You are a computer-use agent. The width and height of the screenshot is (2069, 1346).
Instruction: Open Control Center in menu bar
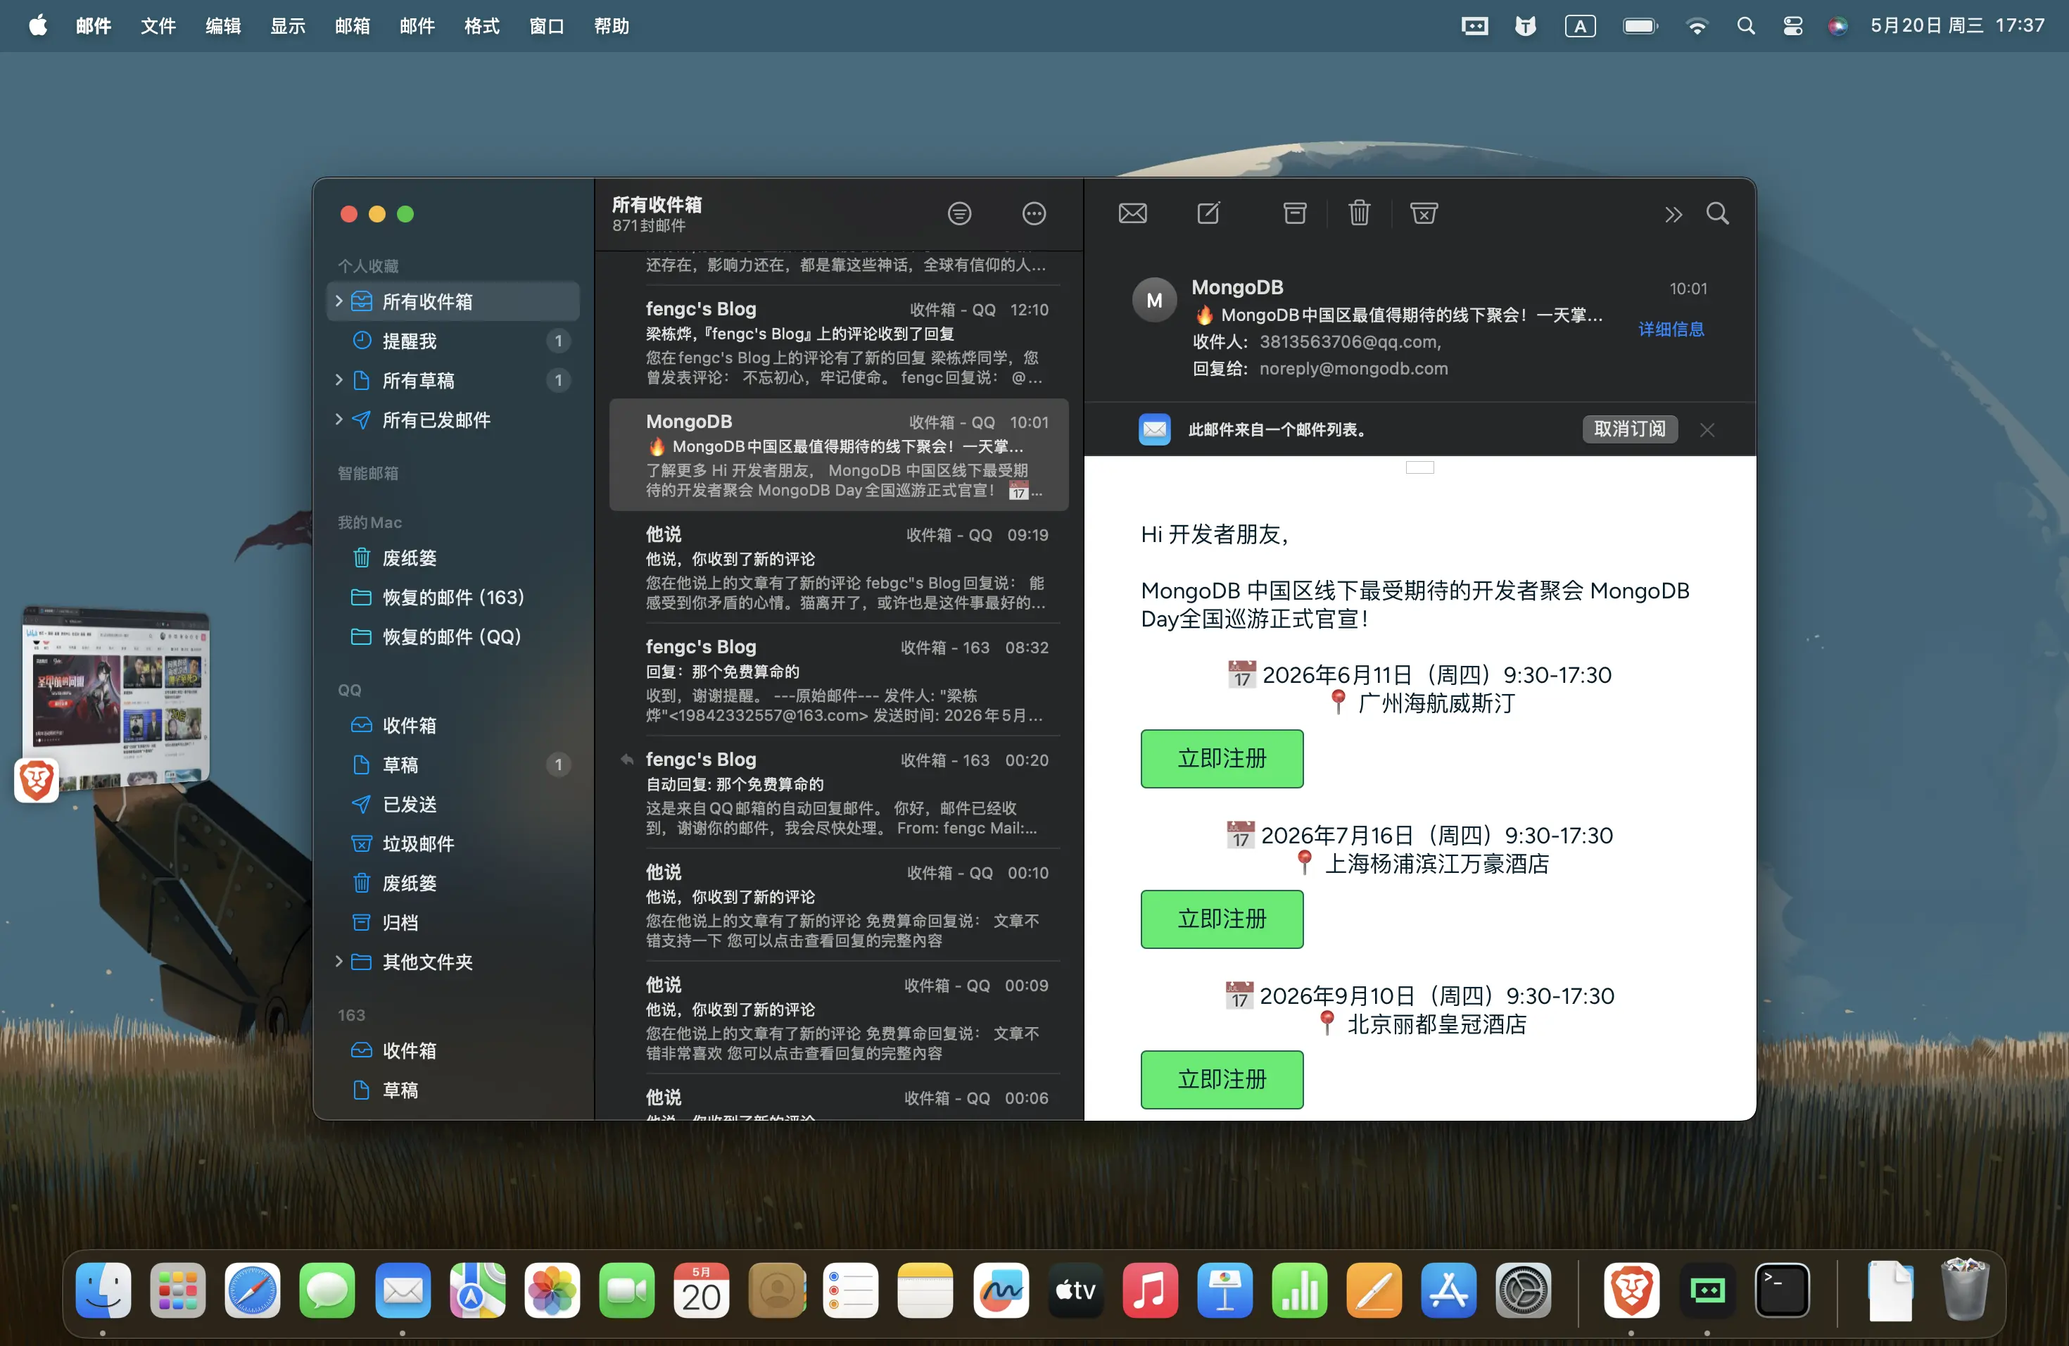[1792, 26]
